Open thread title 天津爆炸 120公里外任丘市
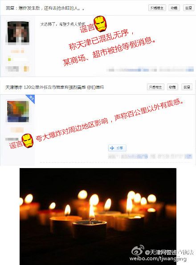This screenshot has height=265, width=196. (x=54, y=87)
